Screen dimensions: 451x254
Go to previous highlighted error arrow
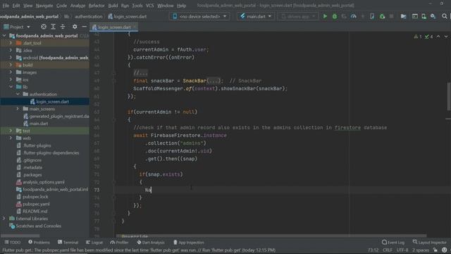[x=438, y=37]
